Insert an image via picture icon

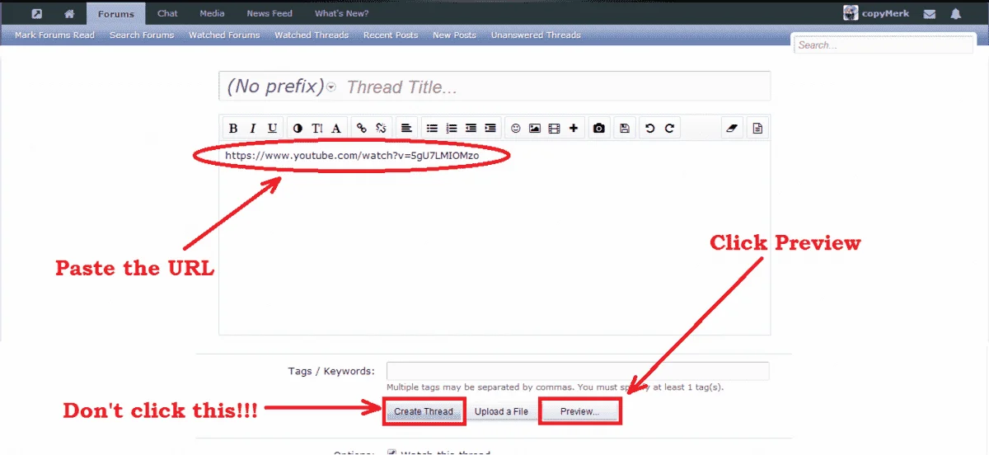tap(535, 129)
